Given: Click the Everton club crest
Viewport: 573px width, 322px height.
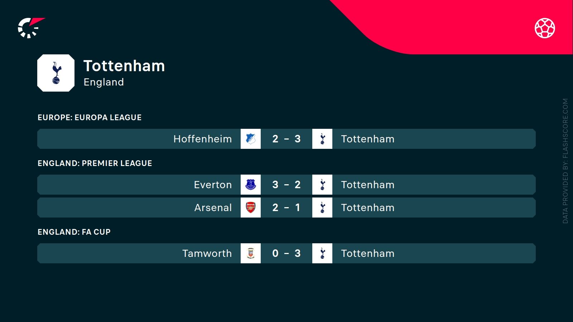Looking at the screenshot, I should coord(251,185).
